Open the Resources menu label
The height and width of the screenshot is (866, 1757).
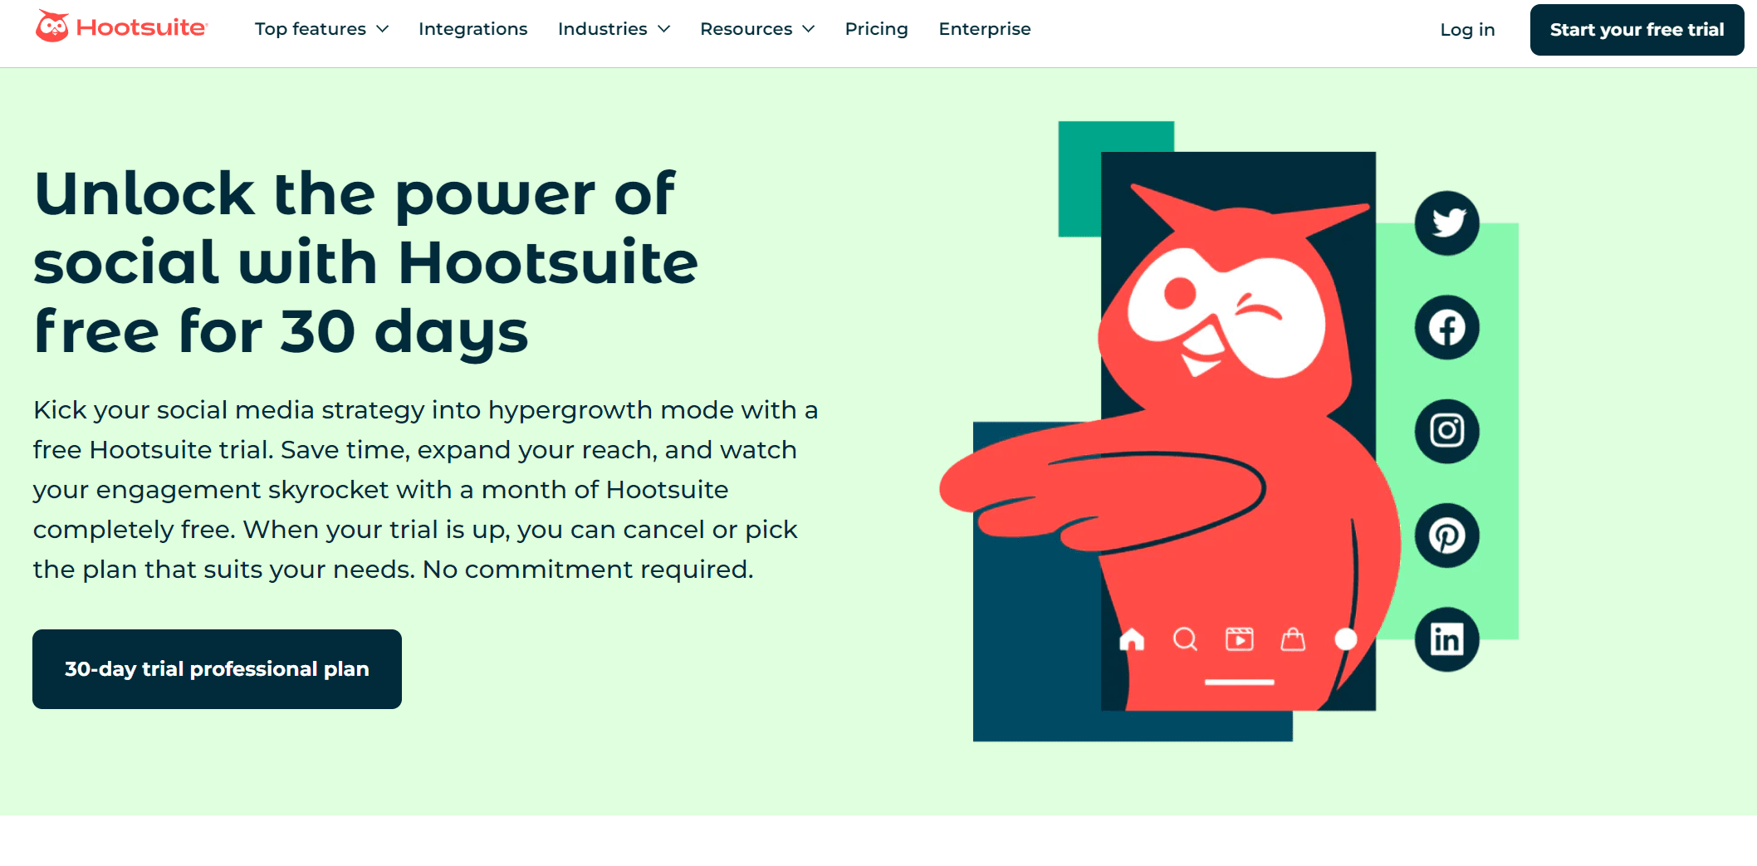(x=746, y=29)
